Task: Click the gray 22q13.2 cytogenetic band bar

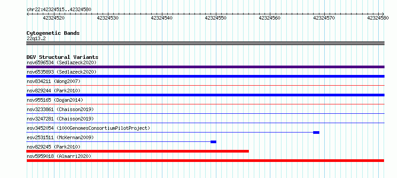Action: click(x=205, y=43)
